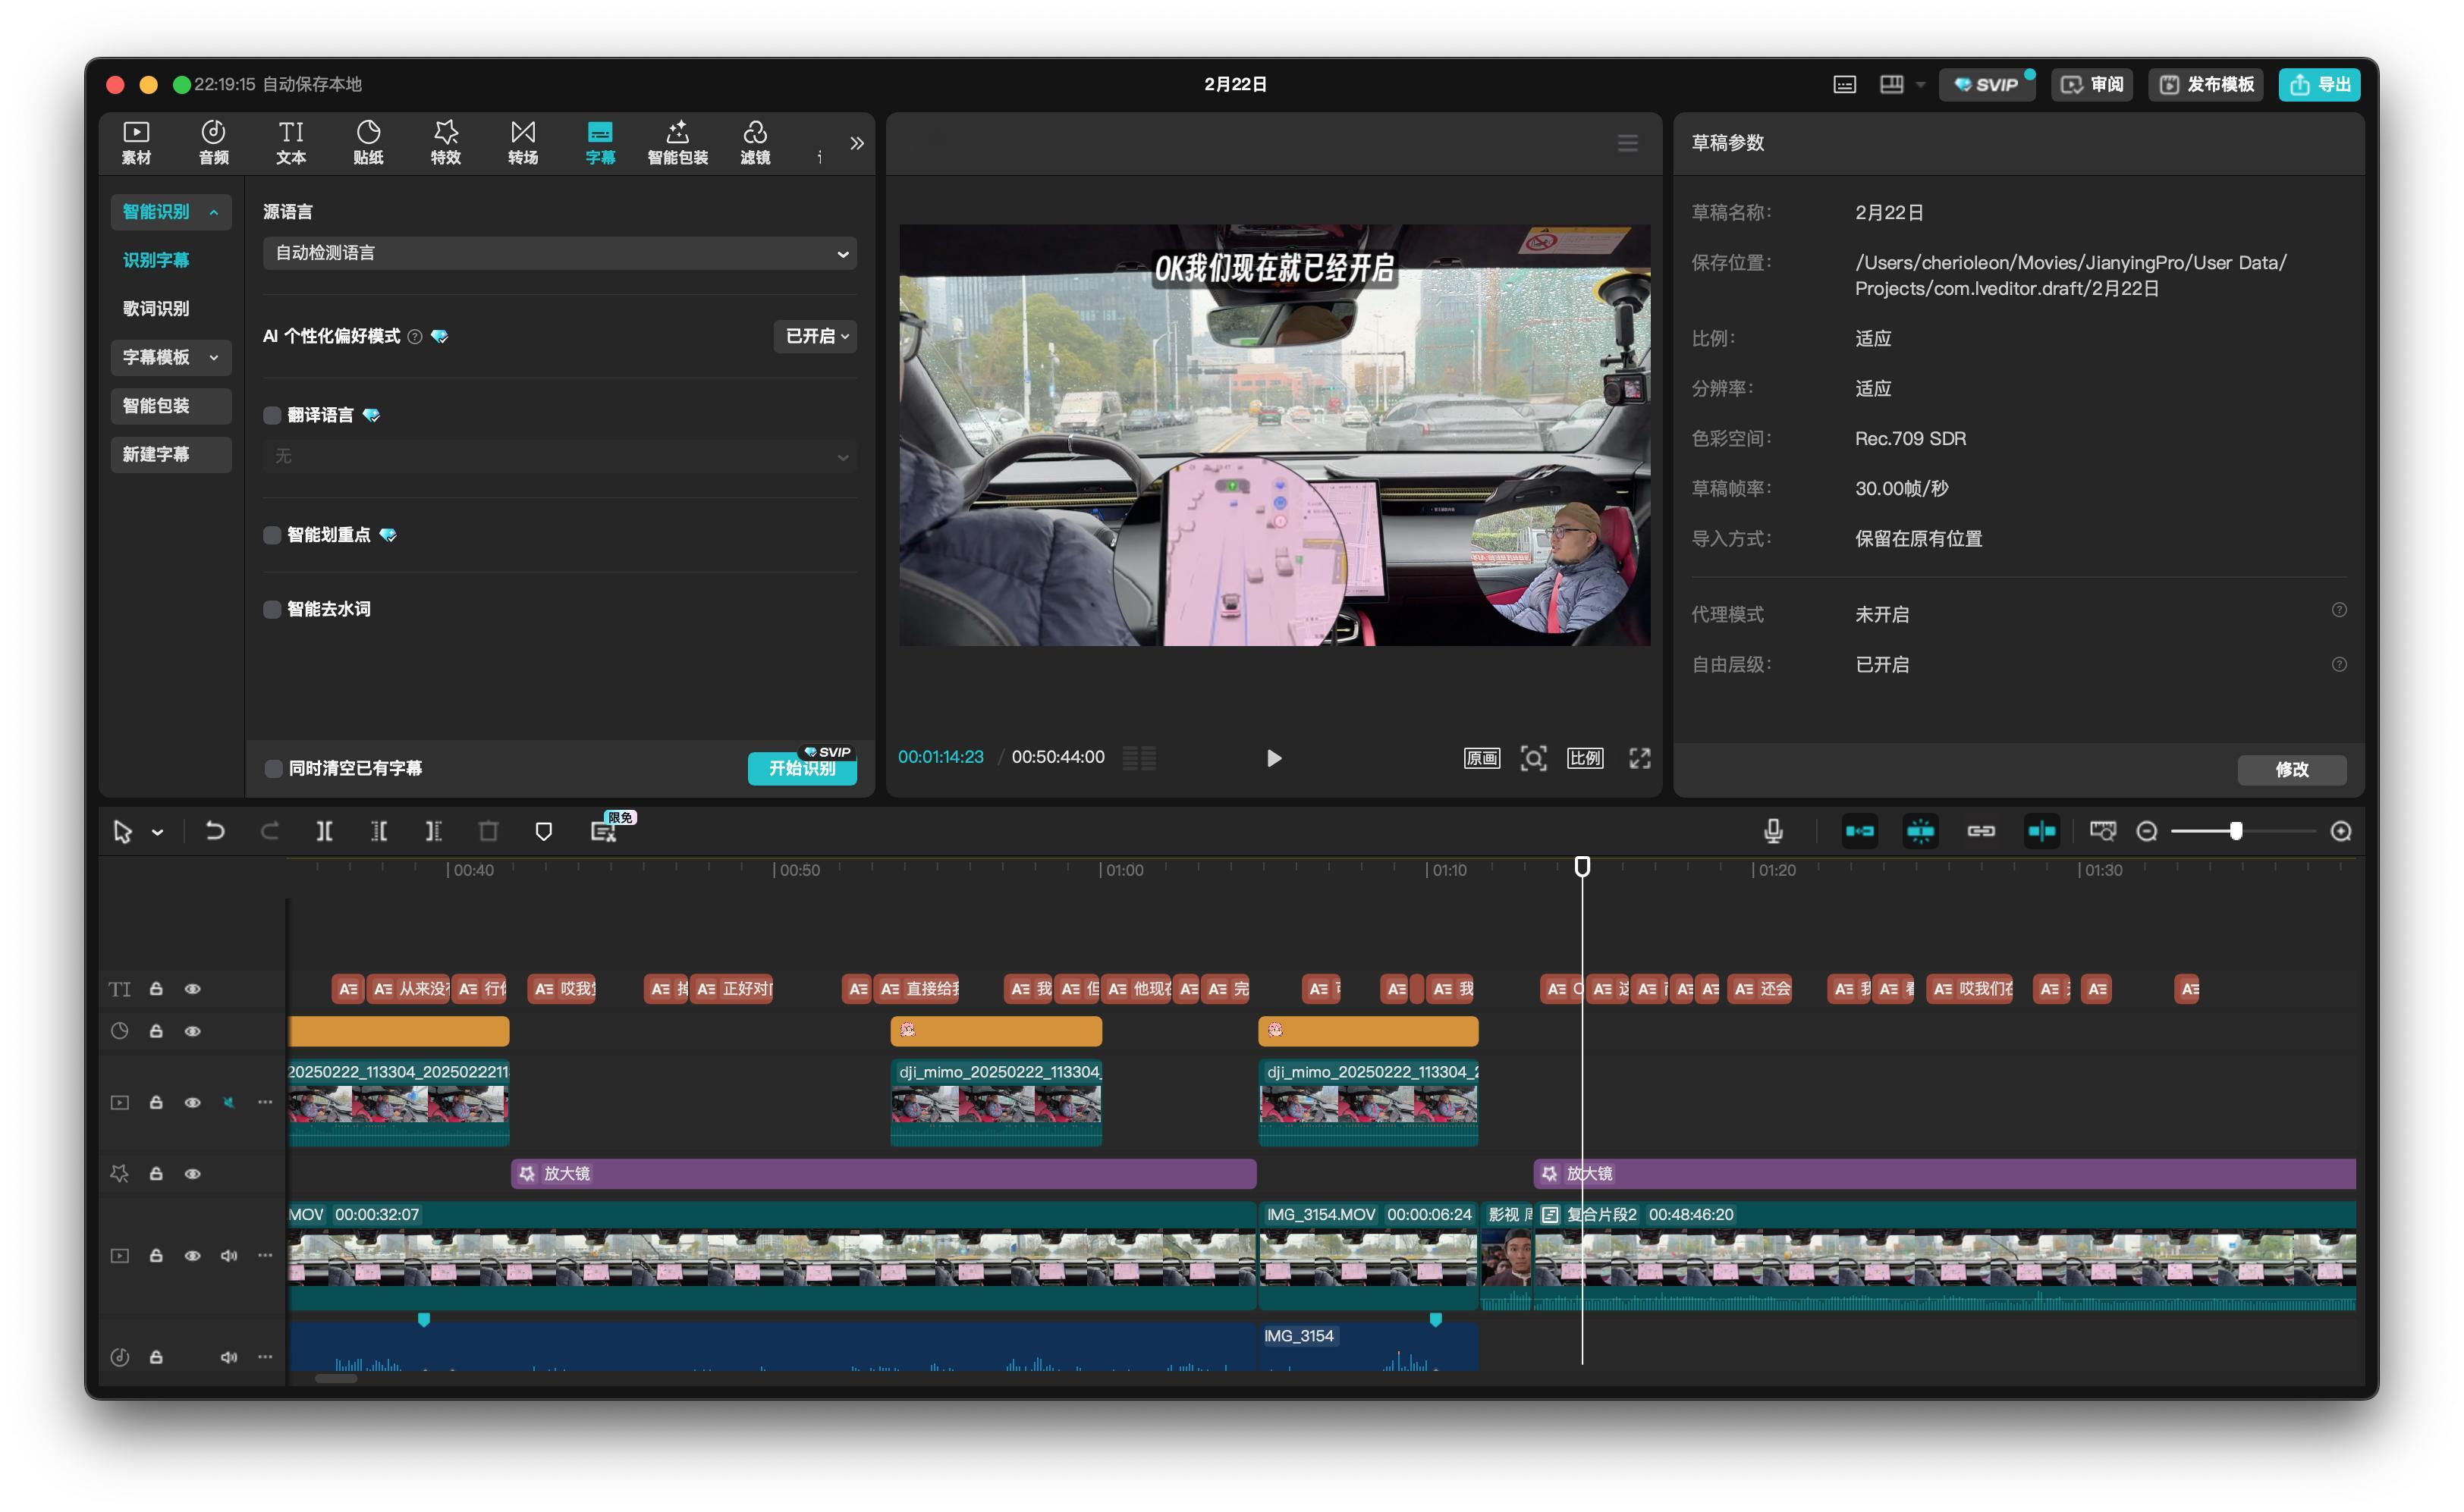
Task: Click the 开始识别 button
Action: pyautogui.click(x=801, y=768)
